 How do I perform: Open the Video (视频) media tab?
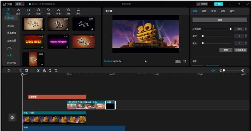[x=8, y=11]
